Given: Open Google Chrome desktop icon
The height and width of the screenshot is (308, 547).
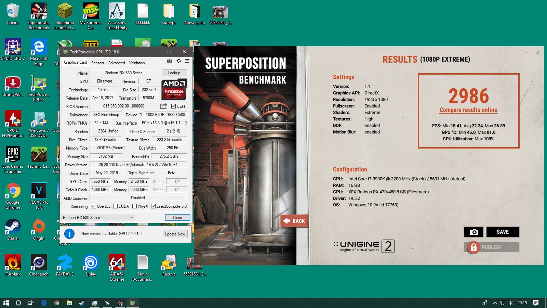Looking at the screenshot, I should 13,196.
